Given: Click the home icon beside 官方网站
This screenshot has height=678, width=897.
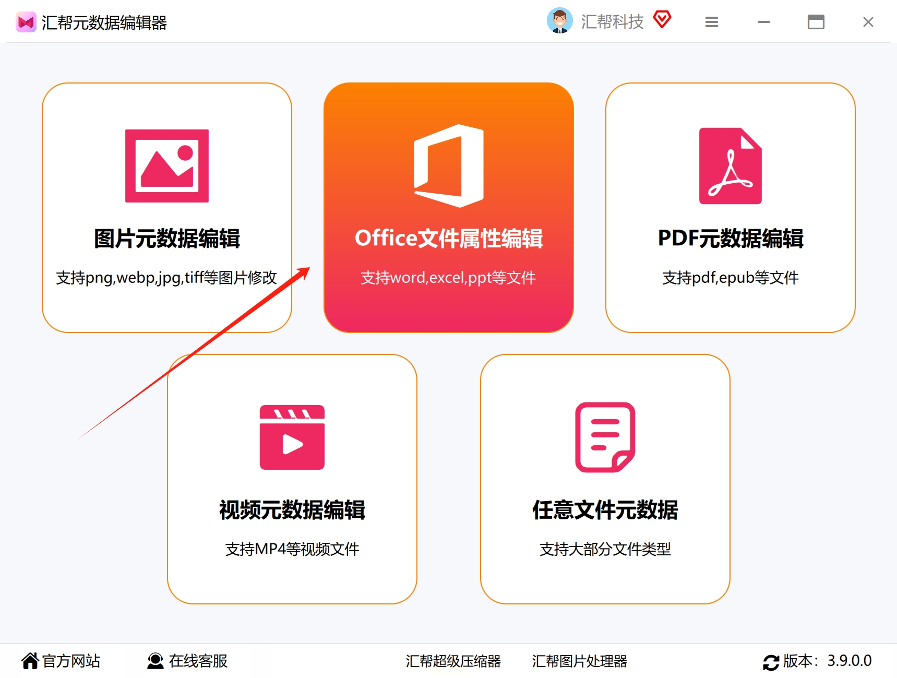Looking at the screenshot, I should [x=30, y=661].
